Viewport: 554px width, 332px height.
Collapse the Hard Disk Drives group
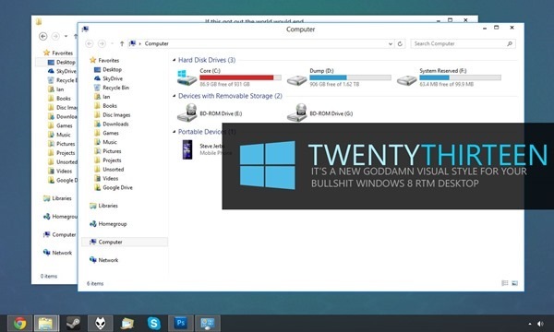point(175,60)
